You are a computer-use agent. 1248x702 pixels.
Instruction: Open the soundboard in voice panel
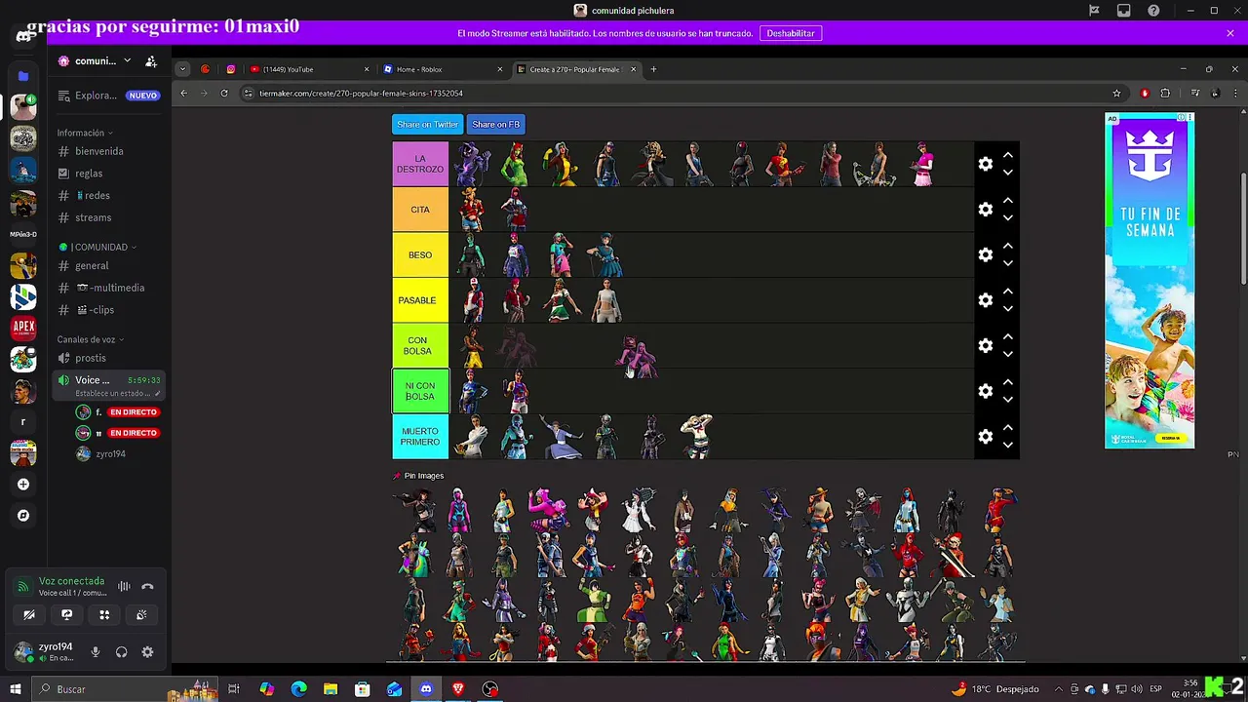point(141,614)
